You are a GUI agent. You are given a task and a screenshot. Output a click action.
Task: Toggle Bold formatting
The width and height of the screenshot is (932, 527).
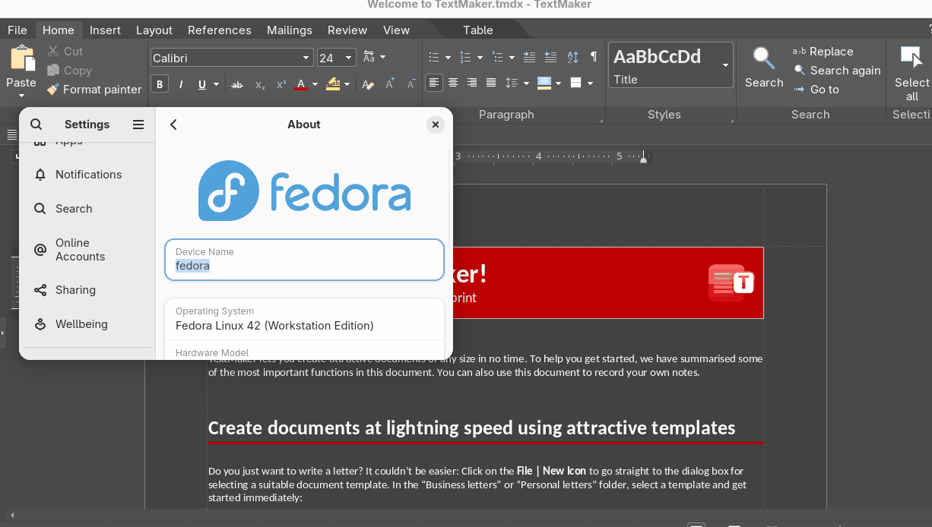pyautogui.click(x=160, y=84)
